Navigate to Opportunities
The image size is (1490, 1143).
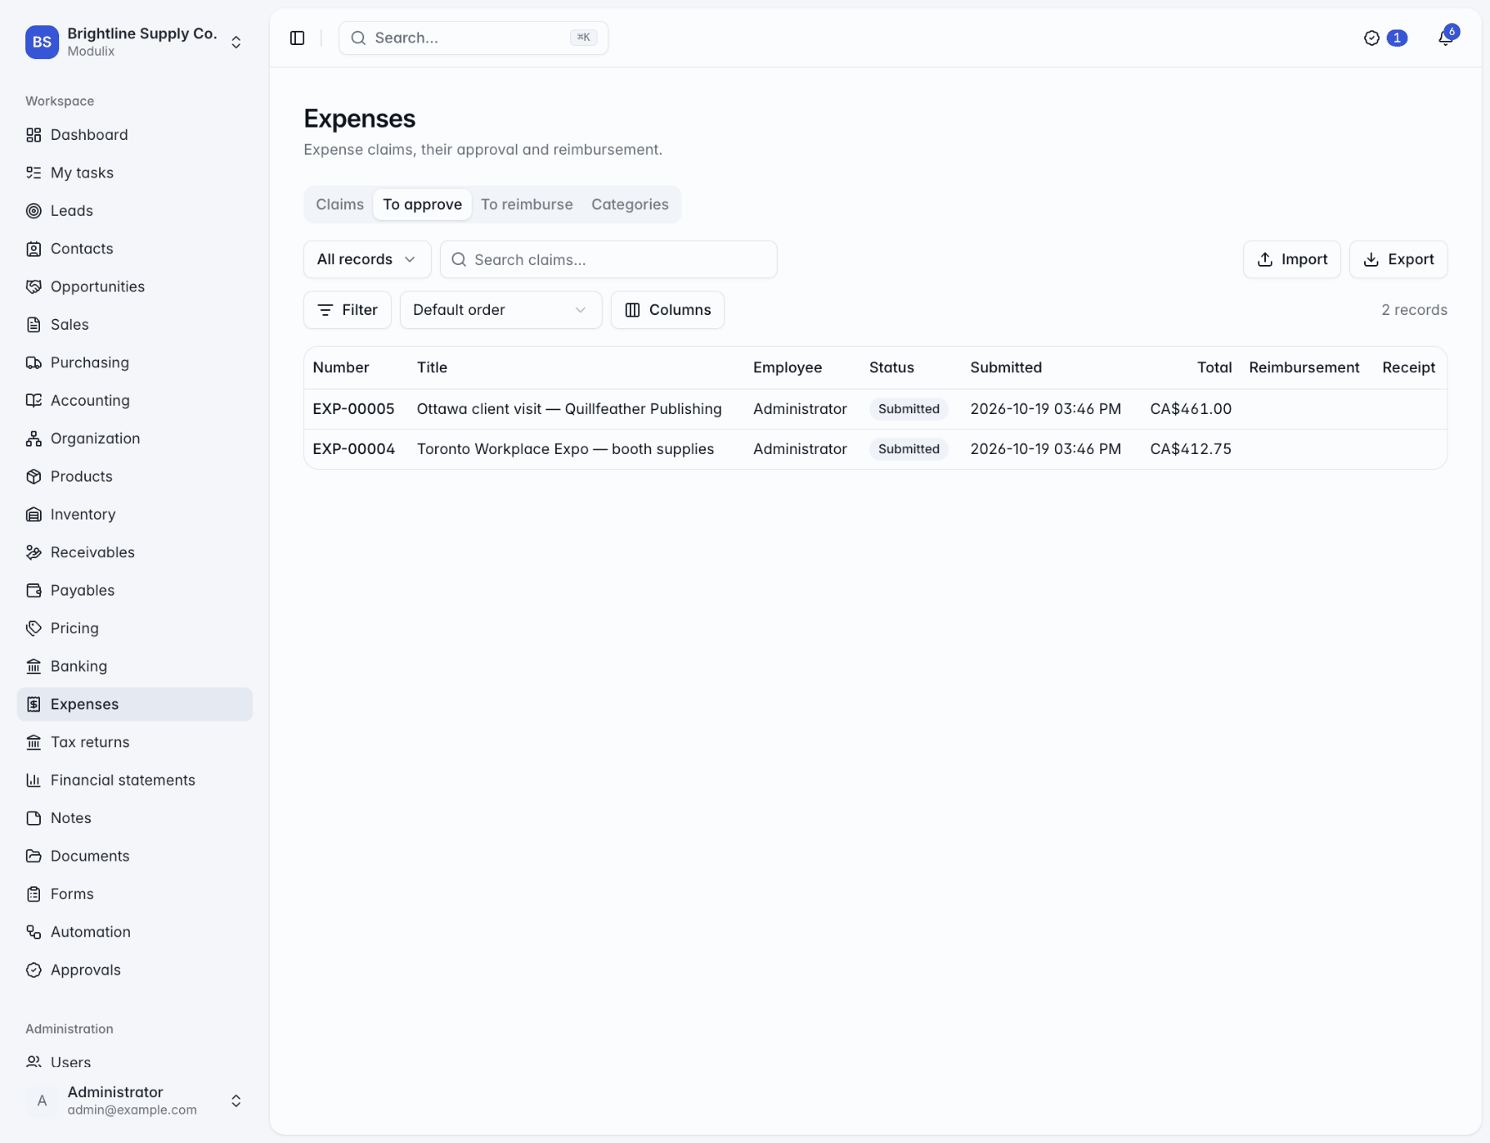[x=134, y=287]
